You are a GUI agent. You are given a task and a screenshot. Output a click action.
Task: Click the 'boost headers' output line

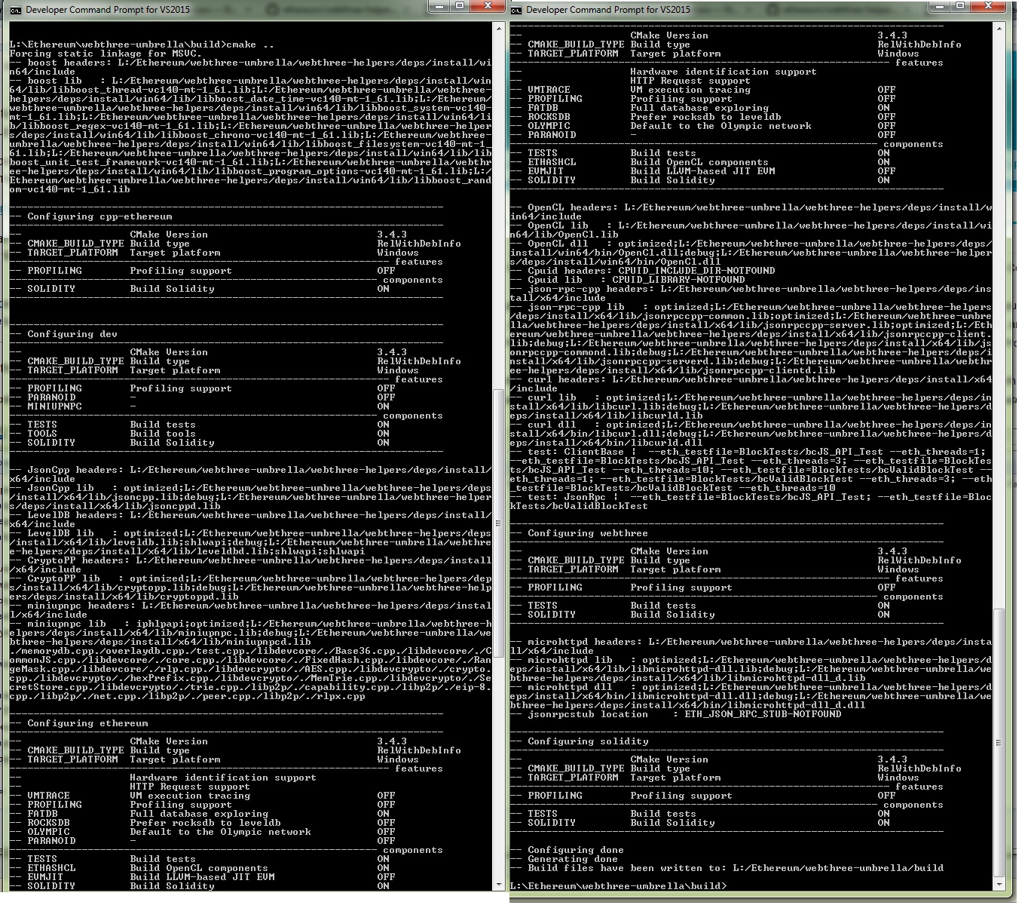(x=250, y=67)
